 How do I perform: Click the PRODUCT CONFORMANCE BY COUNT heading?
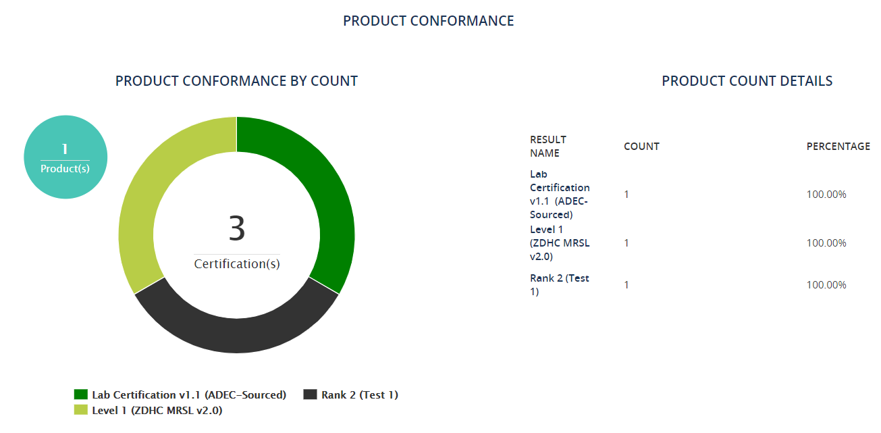point(237,81)
